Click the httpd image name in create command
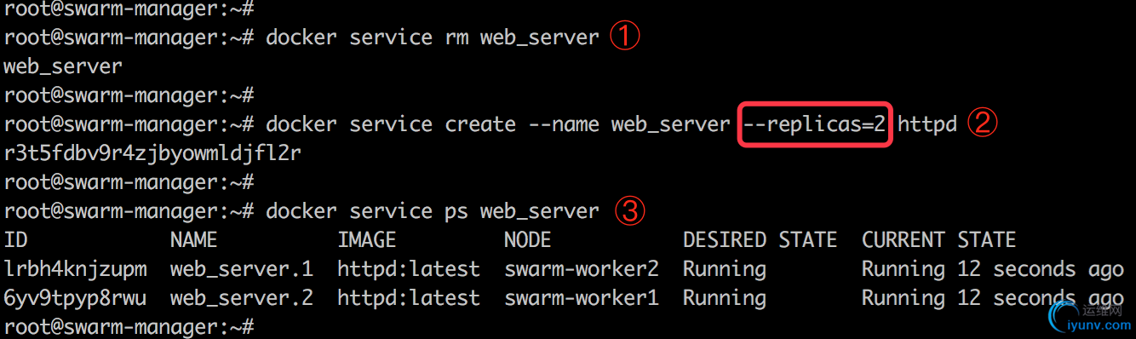Image resolution: width=1136 pixels, height=339 pixels. tap(927, 124)
